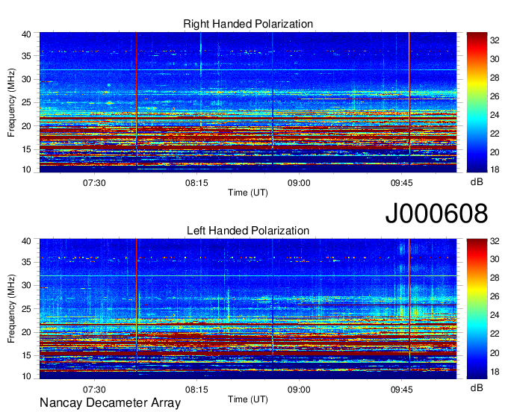Click the 24 dB value on Left Handed colorbar
This screenshot has width=508, height=412.
pos(495,315)
